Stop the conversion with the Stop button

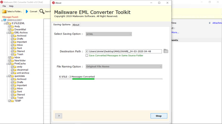click(x=159, y=116)
